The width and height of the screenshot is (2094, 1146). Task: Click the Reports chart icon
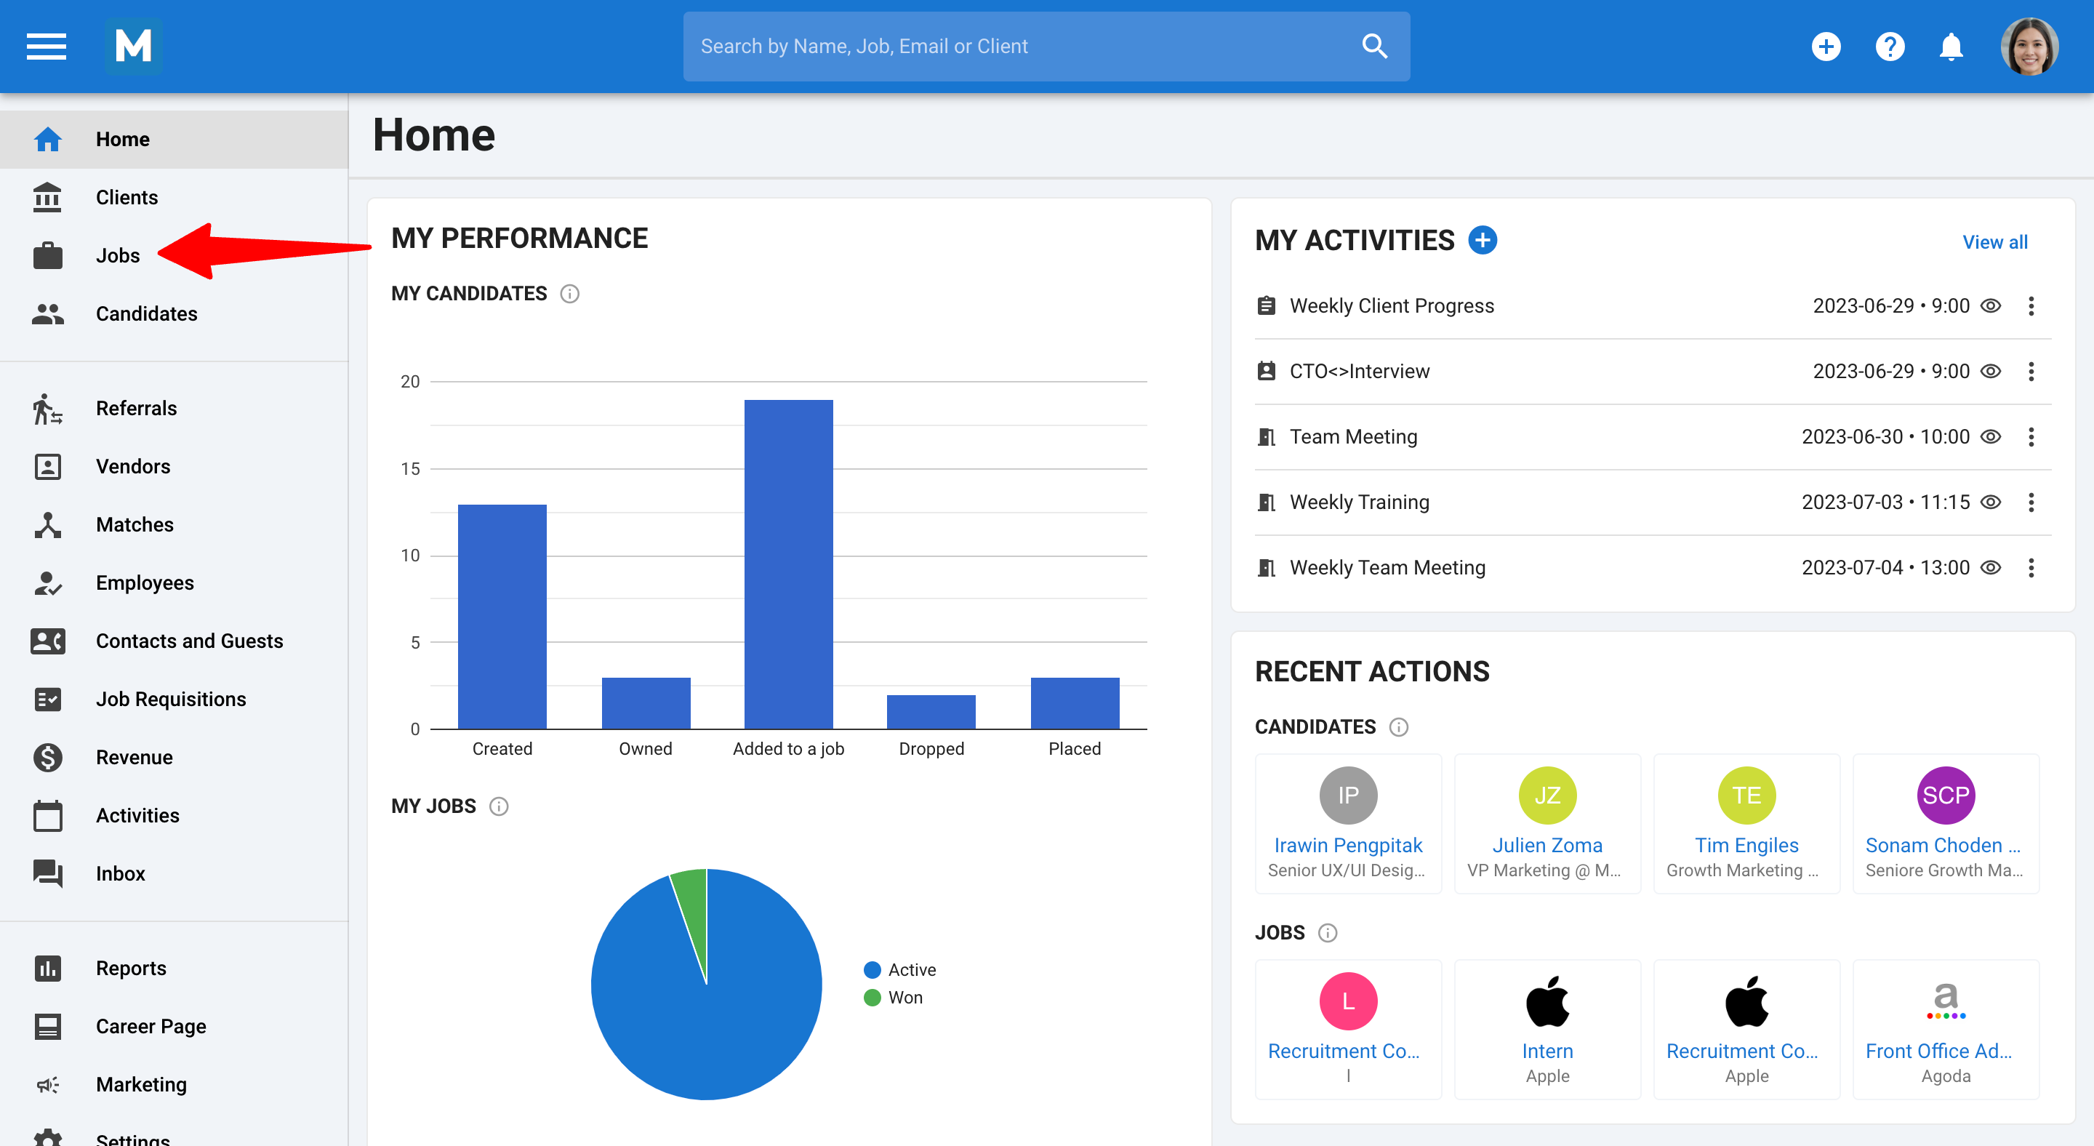click(x=48, y=968)
